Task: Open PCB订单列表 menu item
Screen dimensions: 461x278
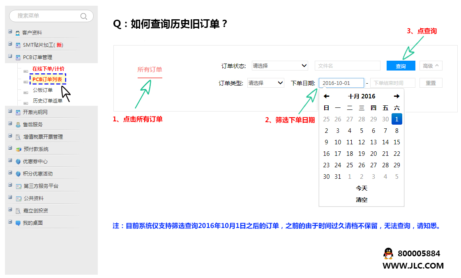Action: pos(47,79)
